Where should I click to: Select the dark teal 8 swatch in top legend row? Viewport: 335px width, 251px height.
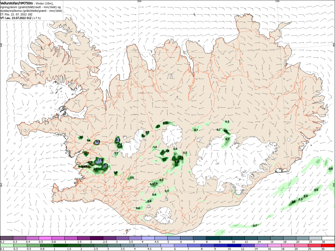pyautogui.click(x=212, y=238)
